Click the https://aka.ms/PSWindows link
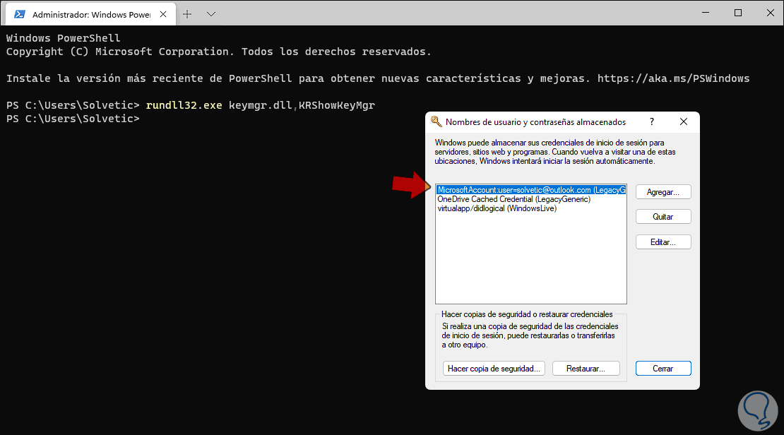Screen dimensions: 784x435 [x=674, y=78]
